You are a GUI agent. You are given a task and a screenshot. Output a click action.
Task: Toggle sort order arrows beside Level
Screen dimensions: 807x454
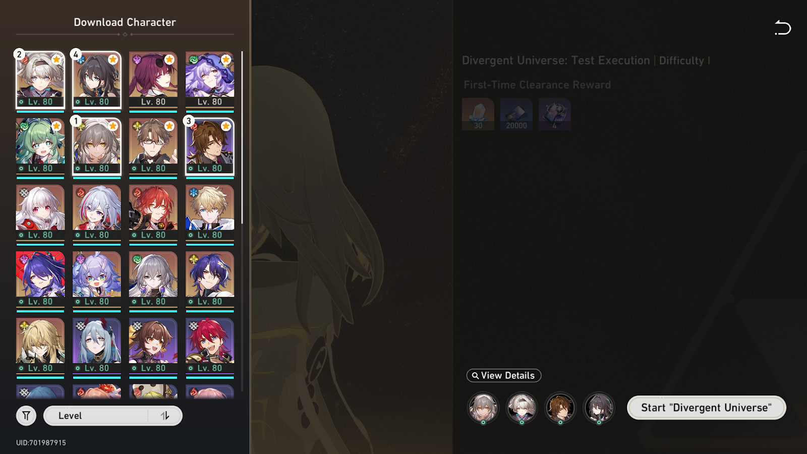[x=165, y=416]
